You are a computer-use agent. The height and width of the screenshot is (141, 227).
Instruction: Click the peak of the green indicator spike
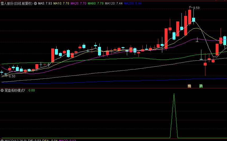[x=174, y=94]
